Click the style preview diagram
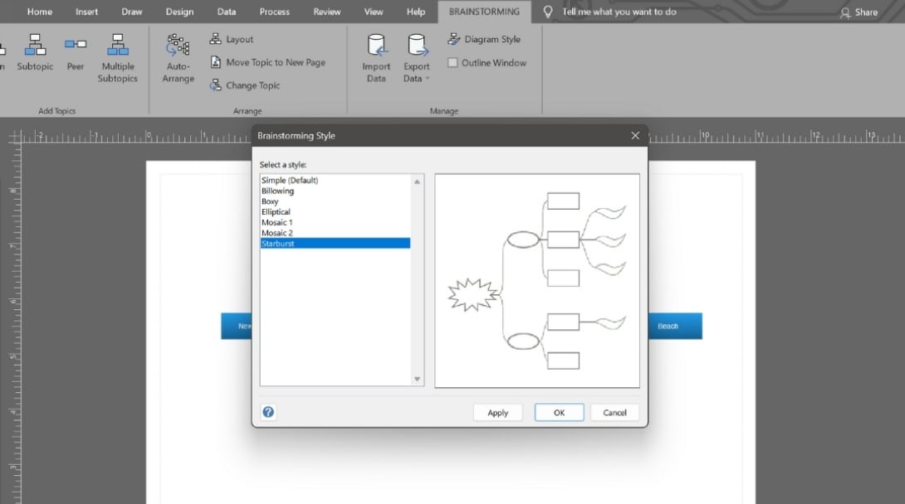The image size is (905, 504). 536,280
